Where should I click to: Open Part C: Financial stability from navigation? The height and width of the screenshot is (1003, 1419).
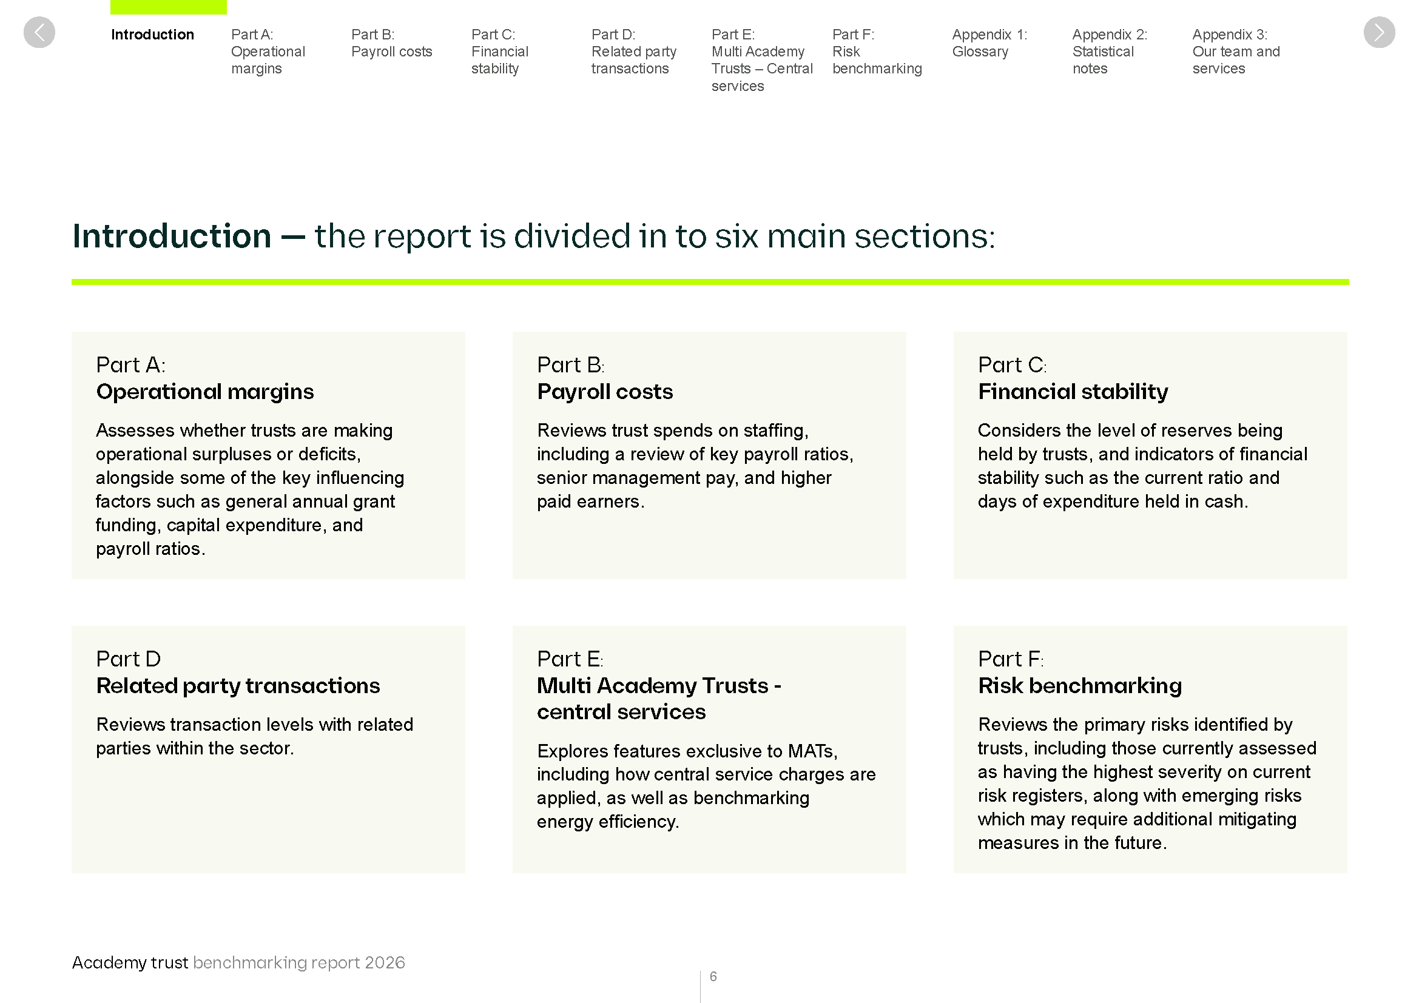click(x=499, y=52)
